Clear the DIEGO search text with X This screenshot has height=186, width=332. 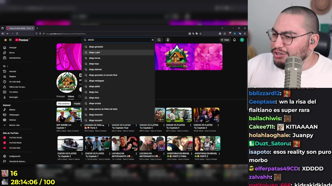[x=153, y=40]
